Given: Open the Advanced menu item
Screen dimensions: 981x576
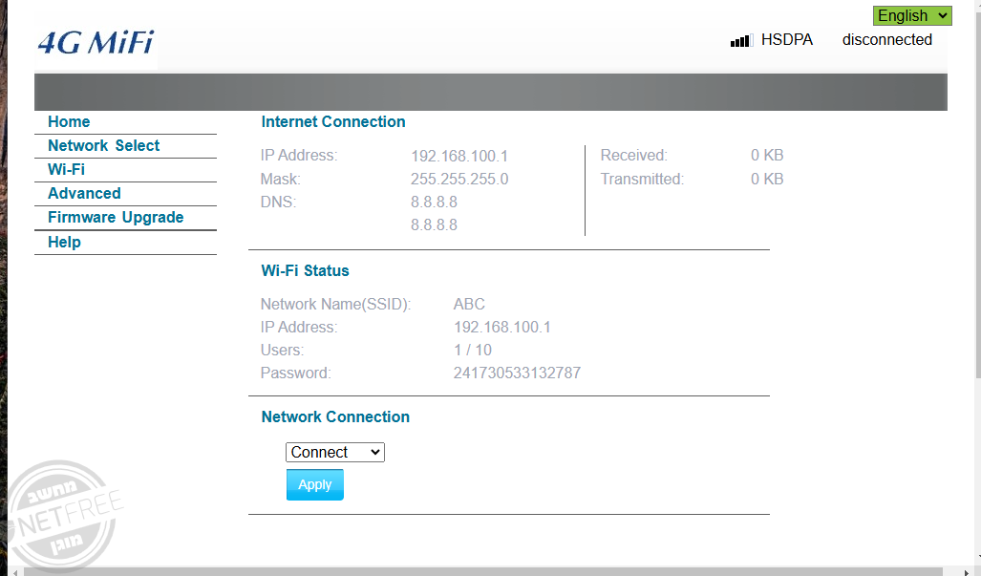Looking at the screenshot, I should coord(84,193).
